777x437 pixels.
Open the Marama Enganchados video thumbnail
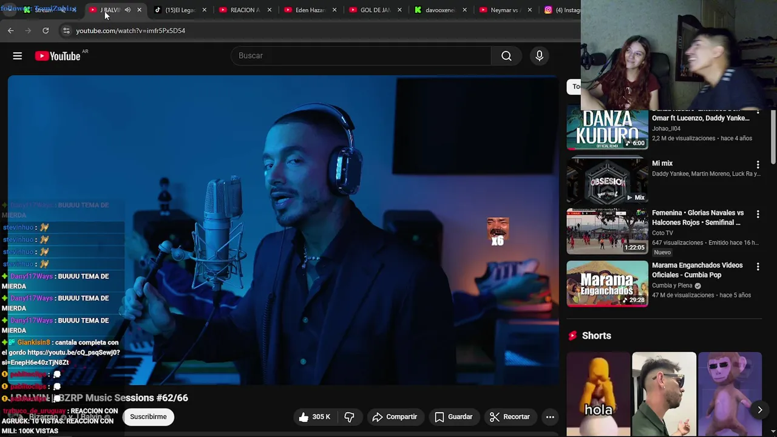click(607, 283)
